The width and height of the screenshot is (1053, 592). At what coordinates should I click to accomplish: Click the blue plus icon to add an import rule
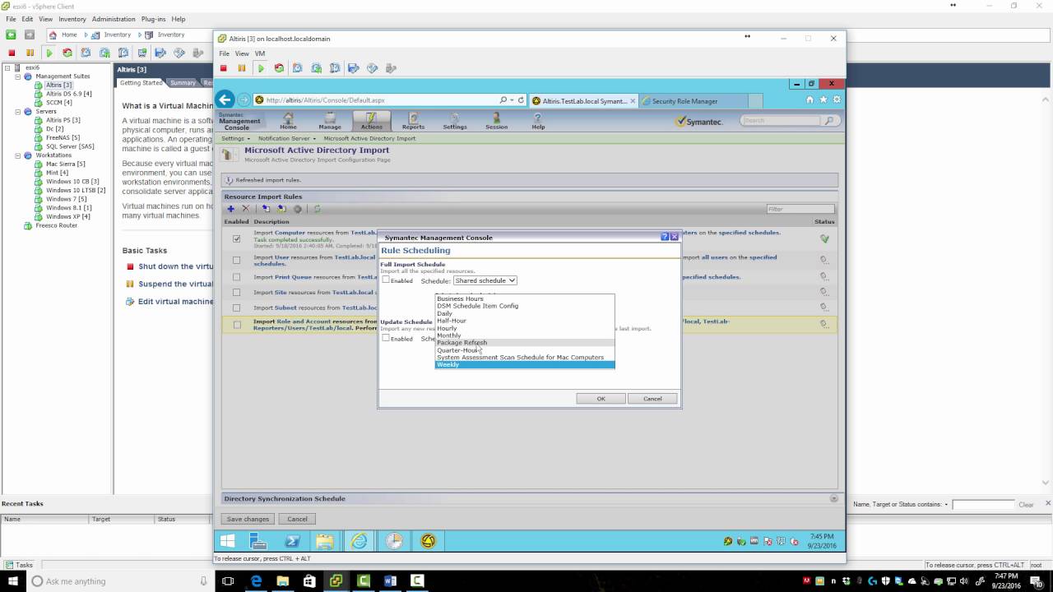(x=231, y=209)
